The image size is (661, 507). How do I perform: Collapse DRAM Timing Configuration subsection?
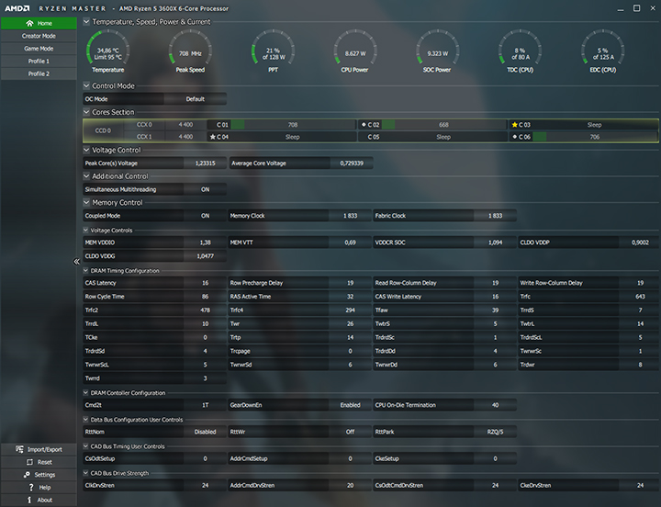tap(85, 270)
